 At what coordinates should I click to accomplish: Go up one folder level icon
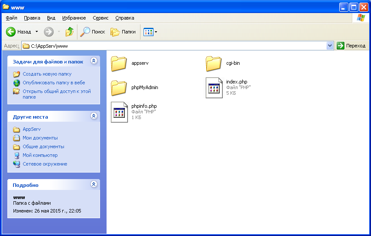point(70,32)
